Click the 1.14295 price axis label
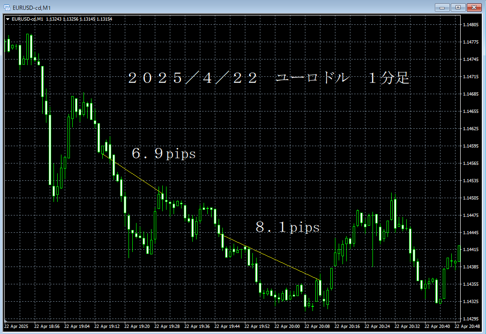The width and height of the screenshot is (486, 334). click(471, 319)
